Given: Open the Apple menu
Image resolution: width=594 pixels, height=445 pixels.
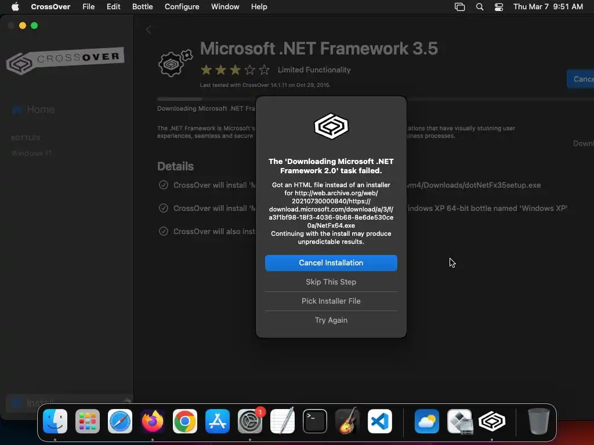Looking at the screenshot, I should (15, 6).
